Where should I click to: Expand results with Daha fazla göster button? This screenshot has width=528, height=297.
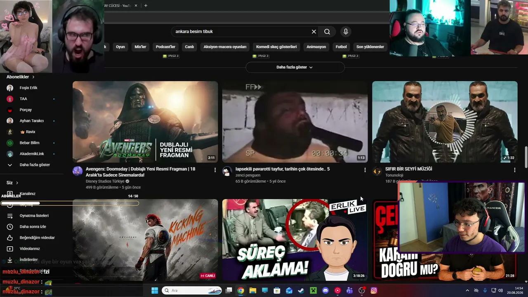pyautogui.click(x=295, y=67)
